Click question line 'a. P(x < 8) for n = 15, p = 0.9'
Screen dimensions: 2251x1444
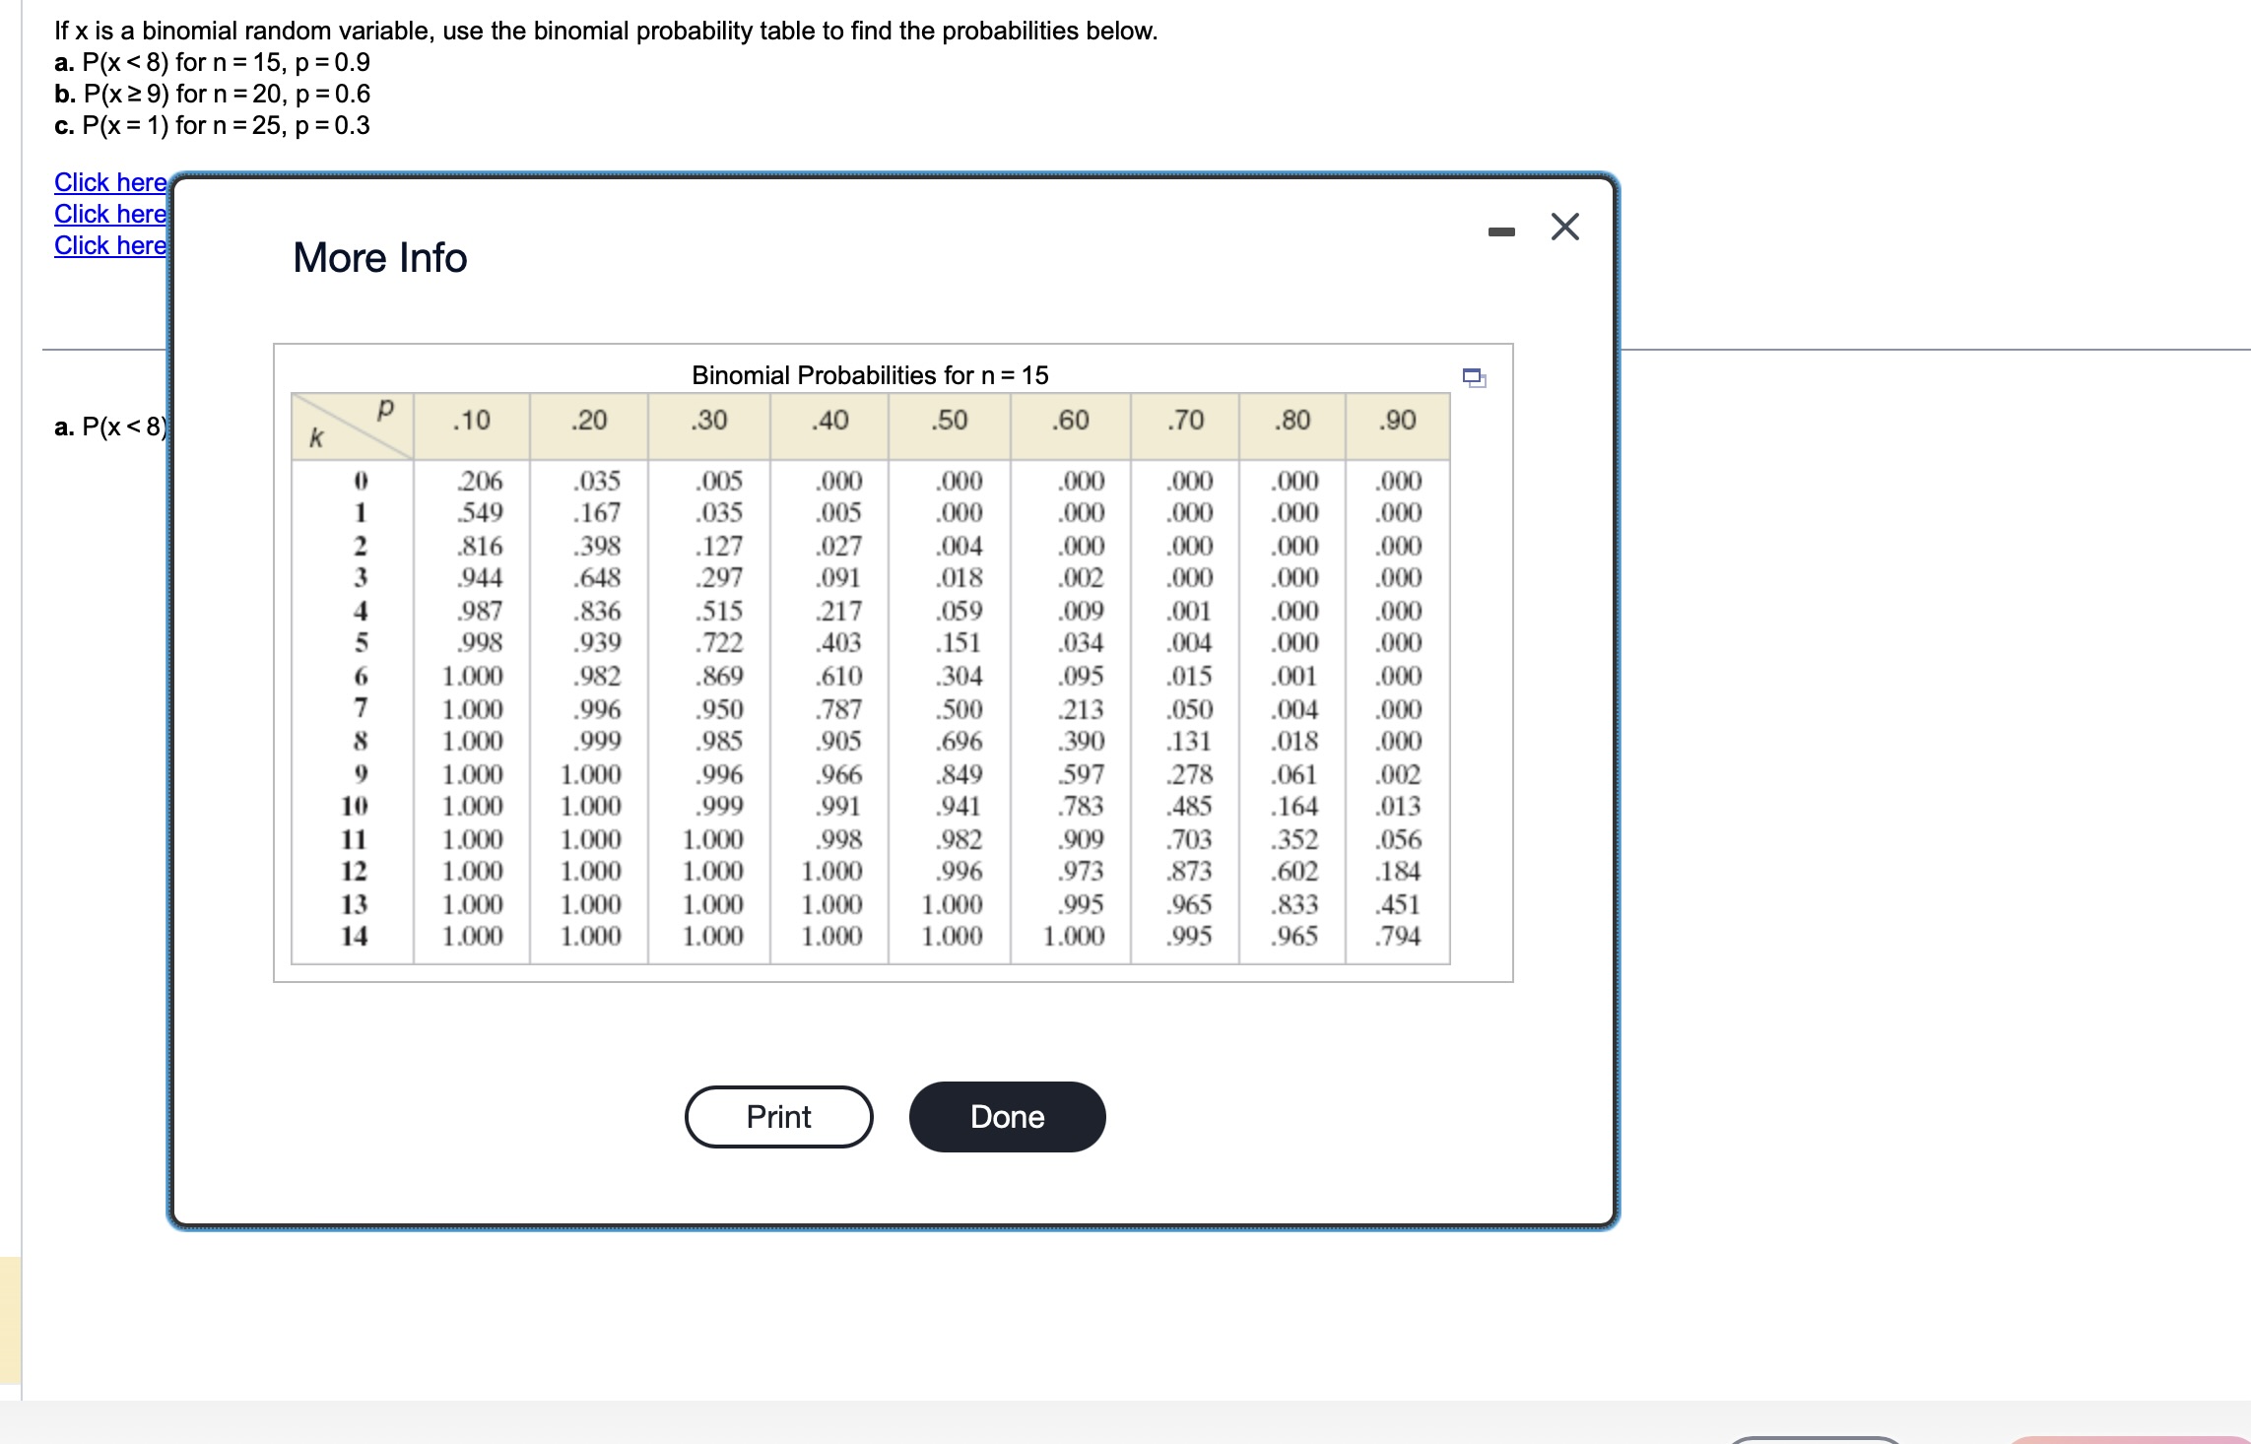pyautogui.click(x=213, y=62)
